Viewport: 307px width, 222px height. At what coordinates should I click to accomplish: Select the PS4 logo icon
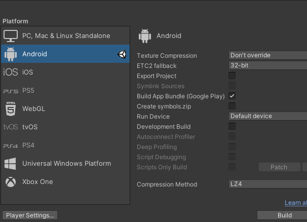coord(11,146)
